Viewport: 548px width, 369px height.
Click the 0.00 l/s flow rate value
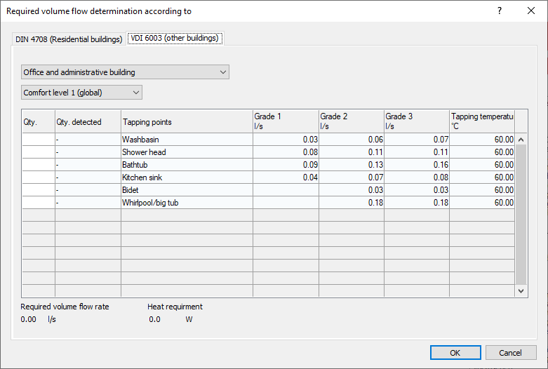[x=38, y=319]
